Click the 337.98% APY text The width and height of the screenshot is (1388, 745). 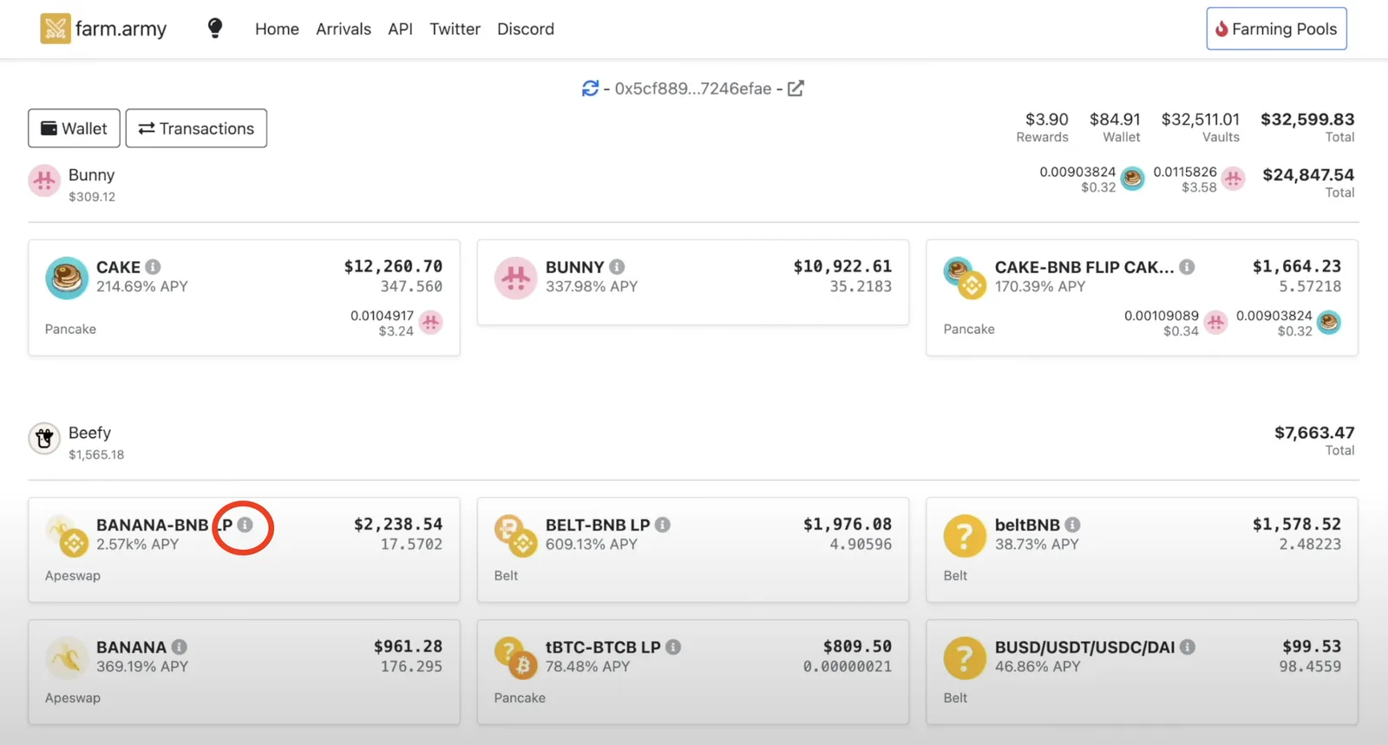(592, 287)
